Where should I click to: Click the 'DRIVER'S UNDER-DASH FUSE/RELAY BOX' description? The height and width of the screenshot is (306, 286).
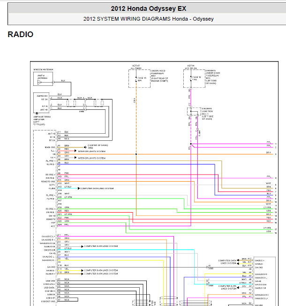pos(213,77)
